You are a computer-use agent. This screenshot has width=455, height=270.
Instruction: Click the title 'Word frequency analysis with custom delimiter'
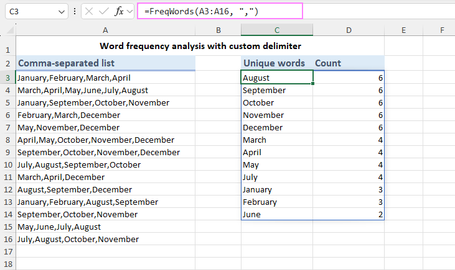(200, 46)
